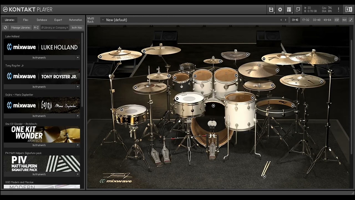Open the far-left crash cymbal marker
355x200 pixels.
(100, 57)
